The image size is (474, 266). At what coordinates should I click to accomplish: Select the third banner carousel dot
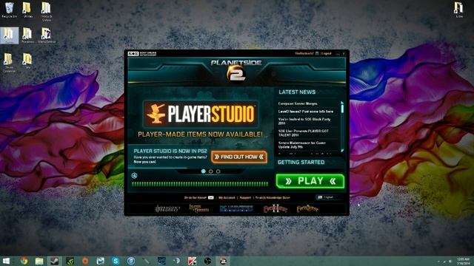(x=218, y=171)
